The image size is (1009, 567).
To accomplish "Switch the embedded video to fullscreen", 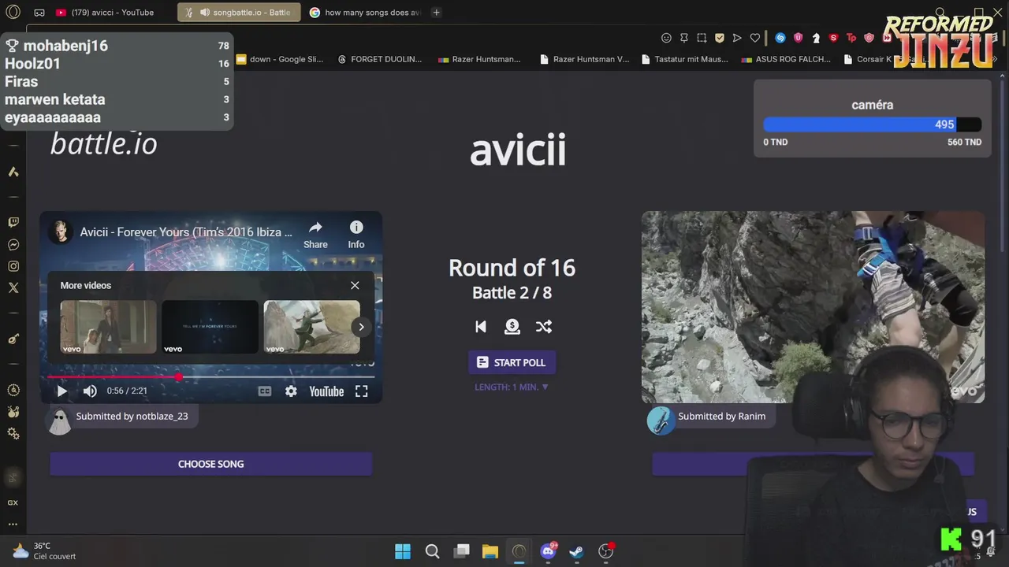I will pyautogui.click(x=361, y=391).
